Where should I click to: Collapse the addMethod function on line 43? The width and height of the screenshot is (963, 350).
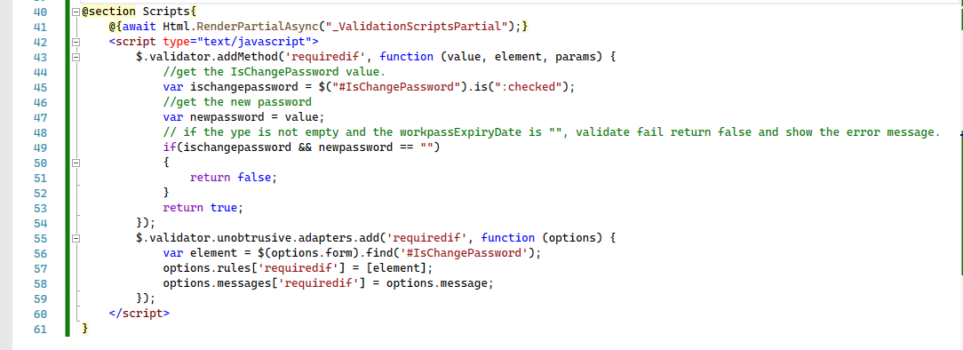pyautogui.click(x=76, y=57)
